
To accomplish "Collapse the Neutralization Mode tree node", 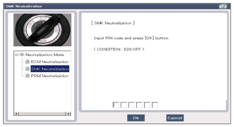I will coord(16,55).
